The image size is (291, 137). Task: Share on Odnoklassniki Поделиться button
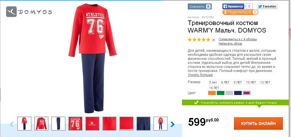[240, 12]
